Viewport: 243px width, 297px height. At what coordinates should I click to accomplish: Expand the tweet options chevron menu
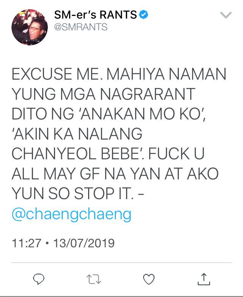226,15
